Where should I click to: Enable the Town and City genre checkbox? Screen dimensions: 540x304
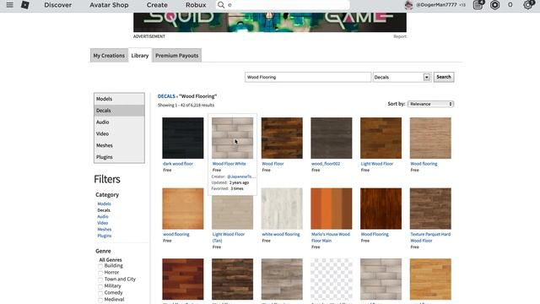[x=100, y=280]
